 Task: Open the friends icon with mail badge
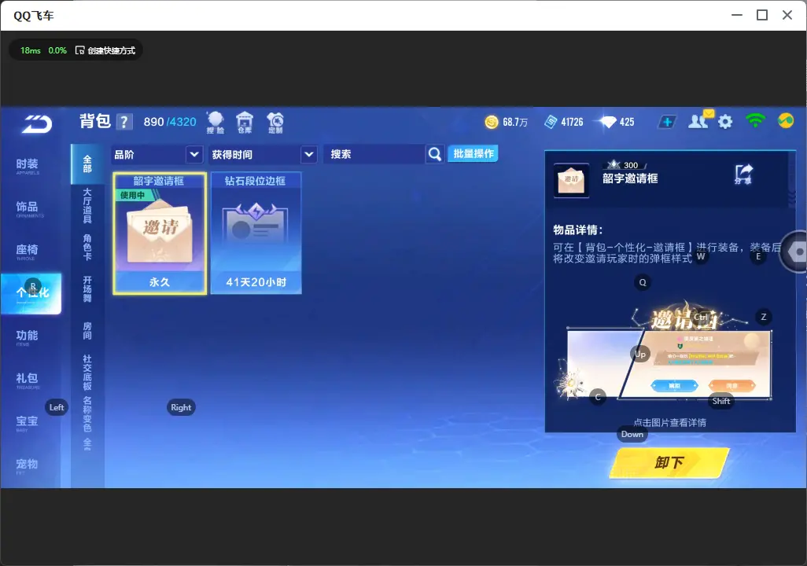coord(699,120)
